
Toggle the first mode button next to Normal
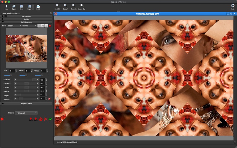(x=39, y=26)
